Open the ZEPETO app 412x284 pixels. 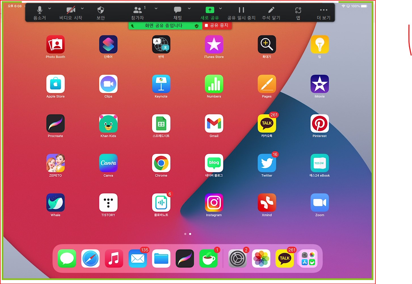tap(56, 163)
